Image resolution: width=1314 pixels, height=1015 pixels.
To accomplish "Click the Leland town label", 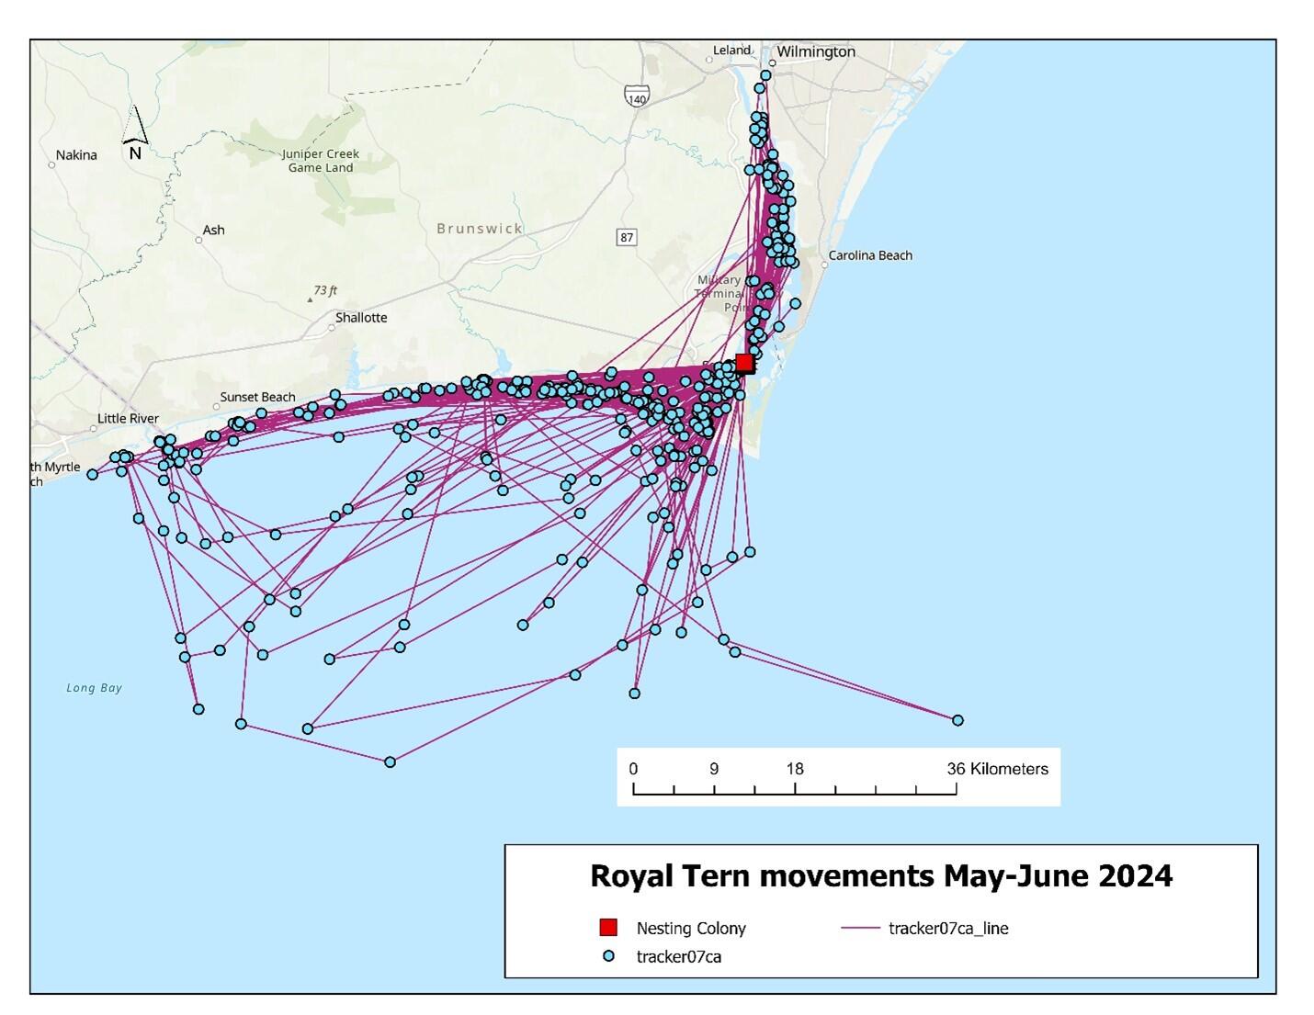I will point(732,51).
